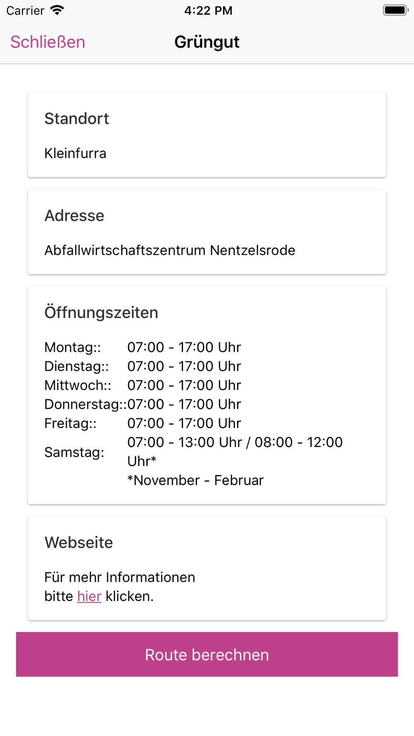Click the Donnerstag label
This screenshot has width=414, height=736.
[85, 404]
